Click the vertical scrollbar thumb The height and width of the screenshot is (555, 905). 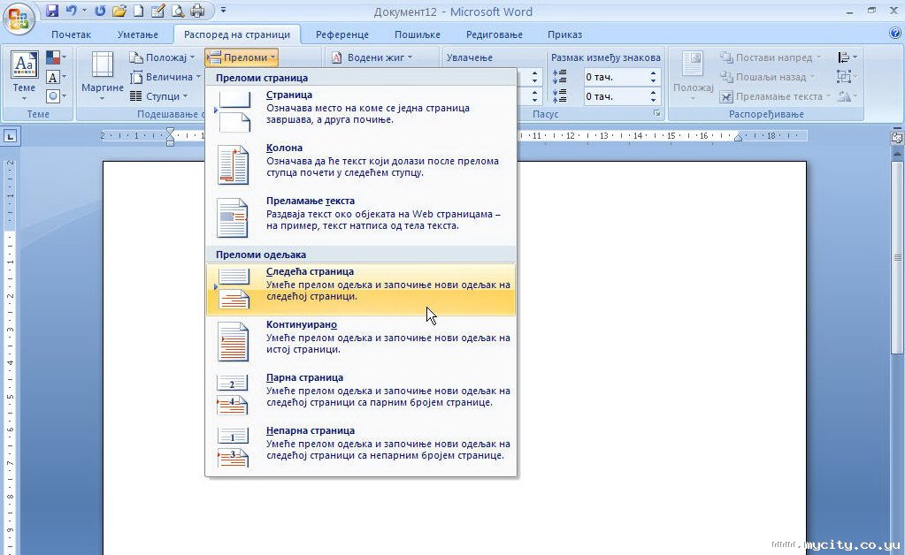tap(898, 256)
